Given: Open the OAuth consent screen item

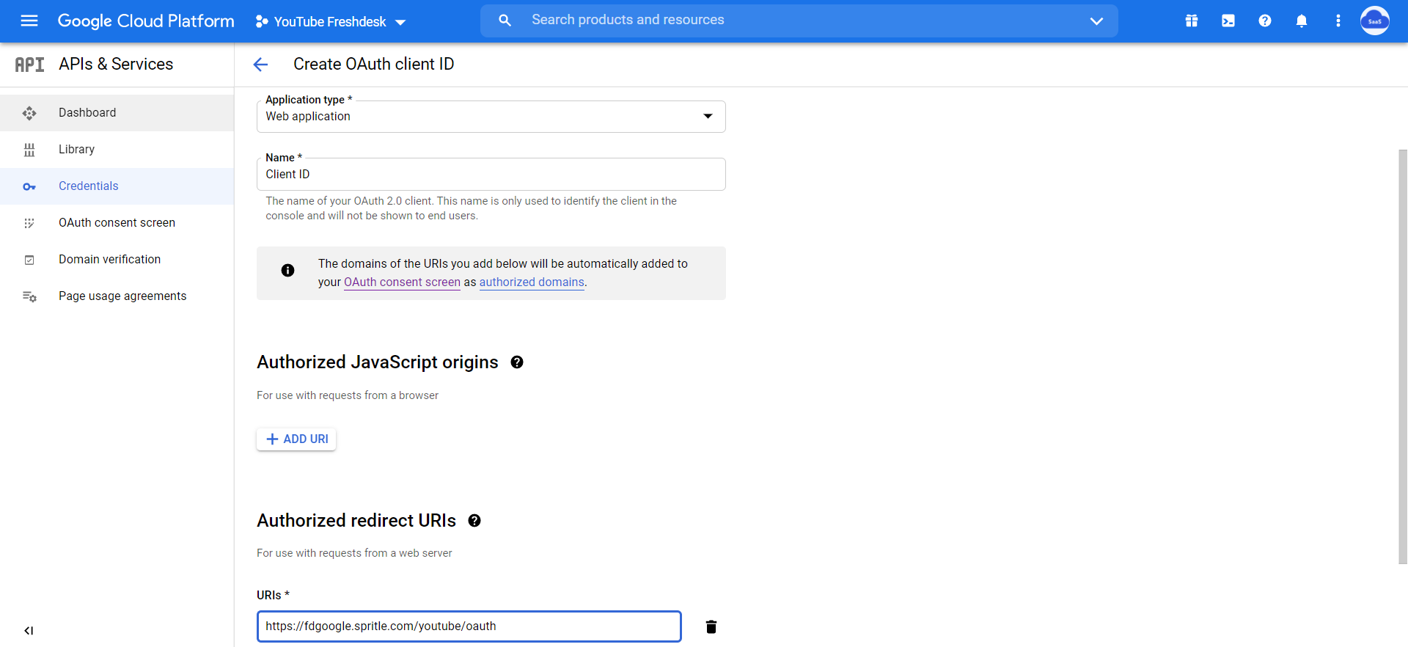Looking at the screenshot, I should point(117,223).
